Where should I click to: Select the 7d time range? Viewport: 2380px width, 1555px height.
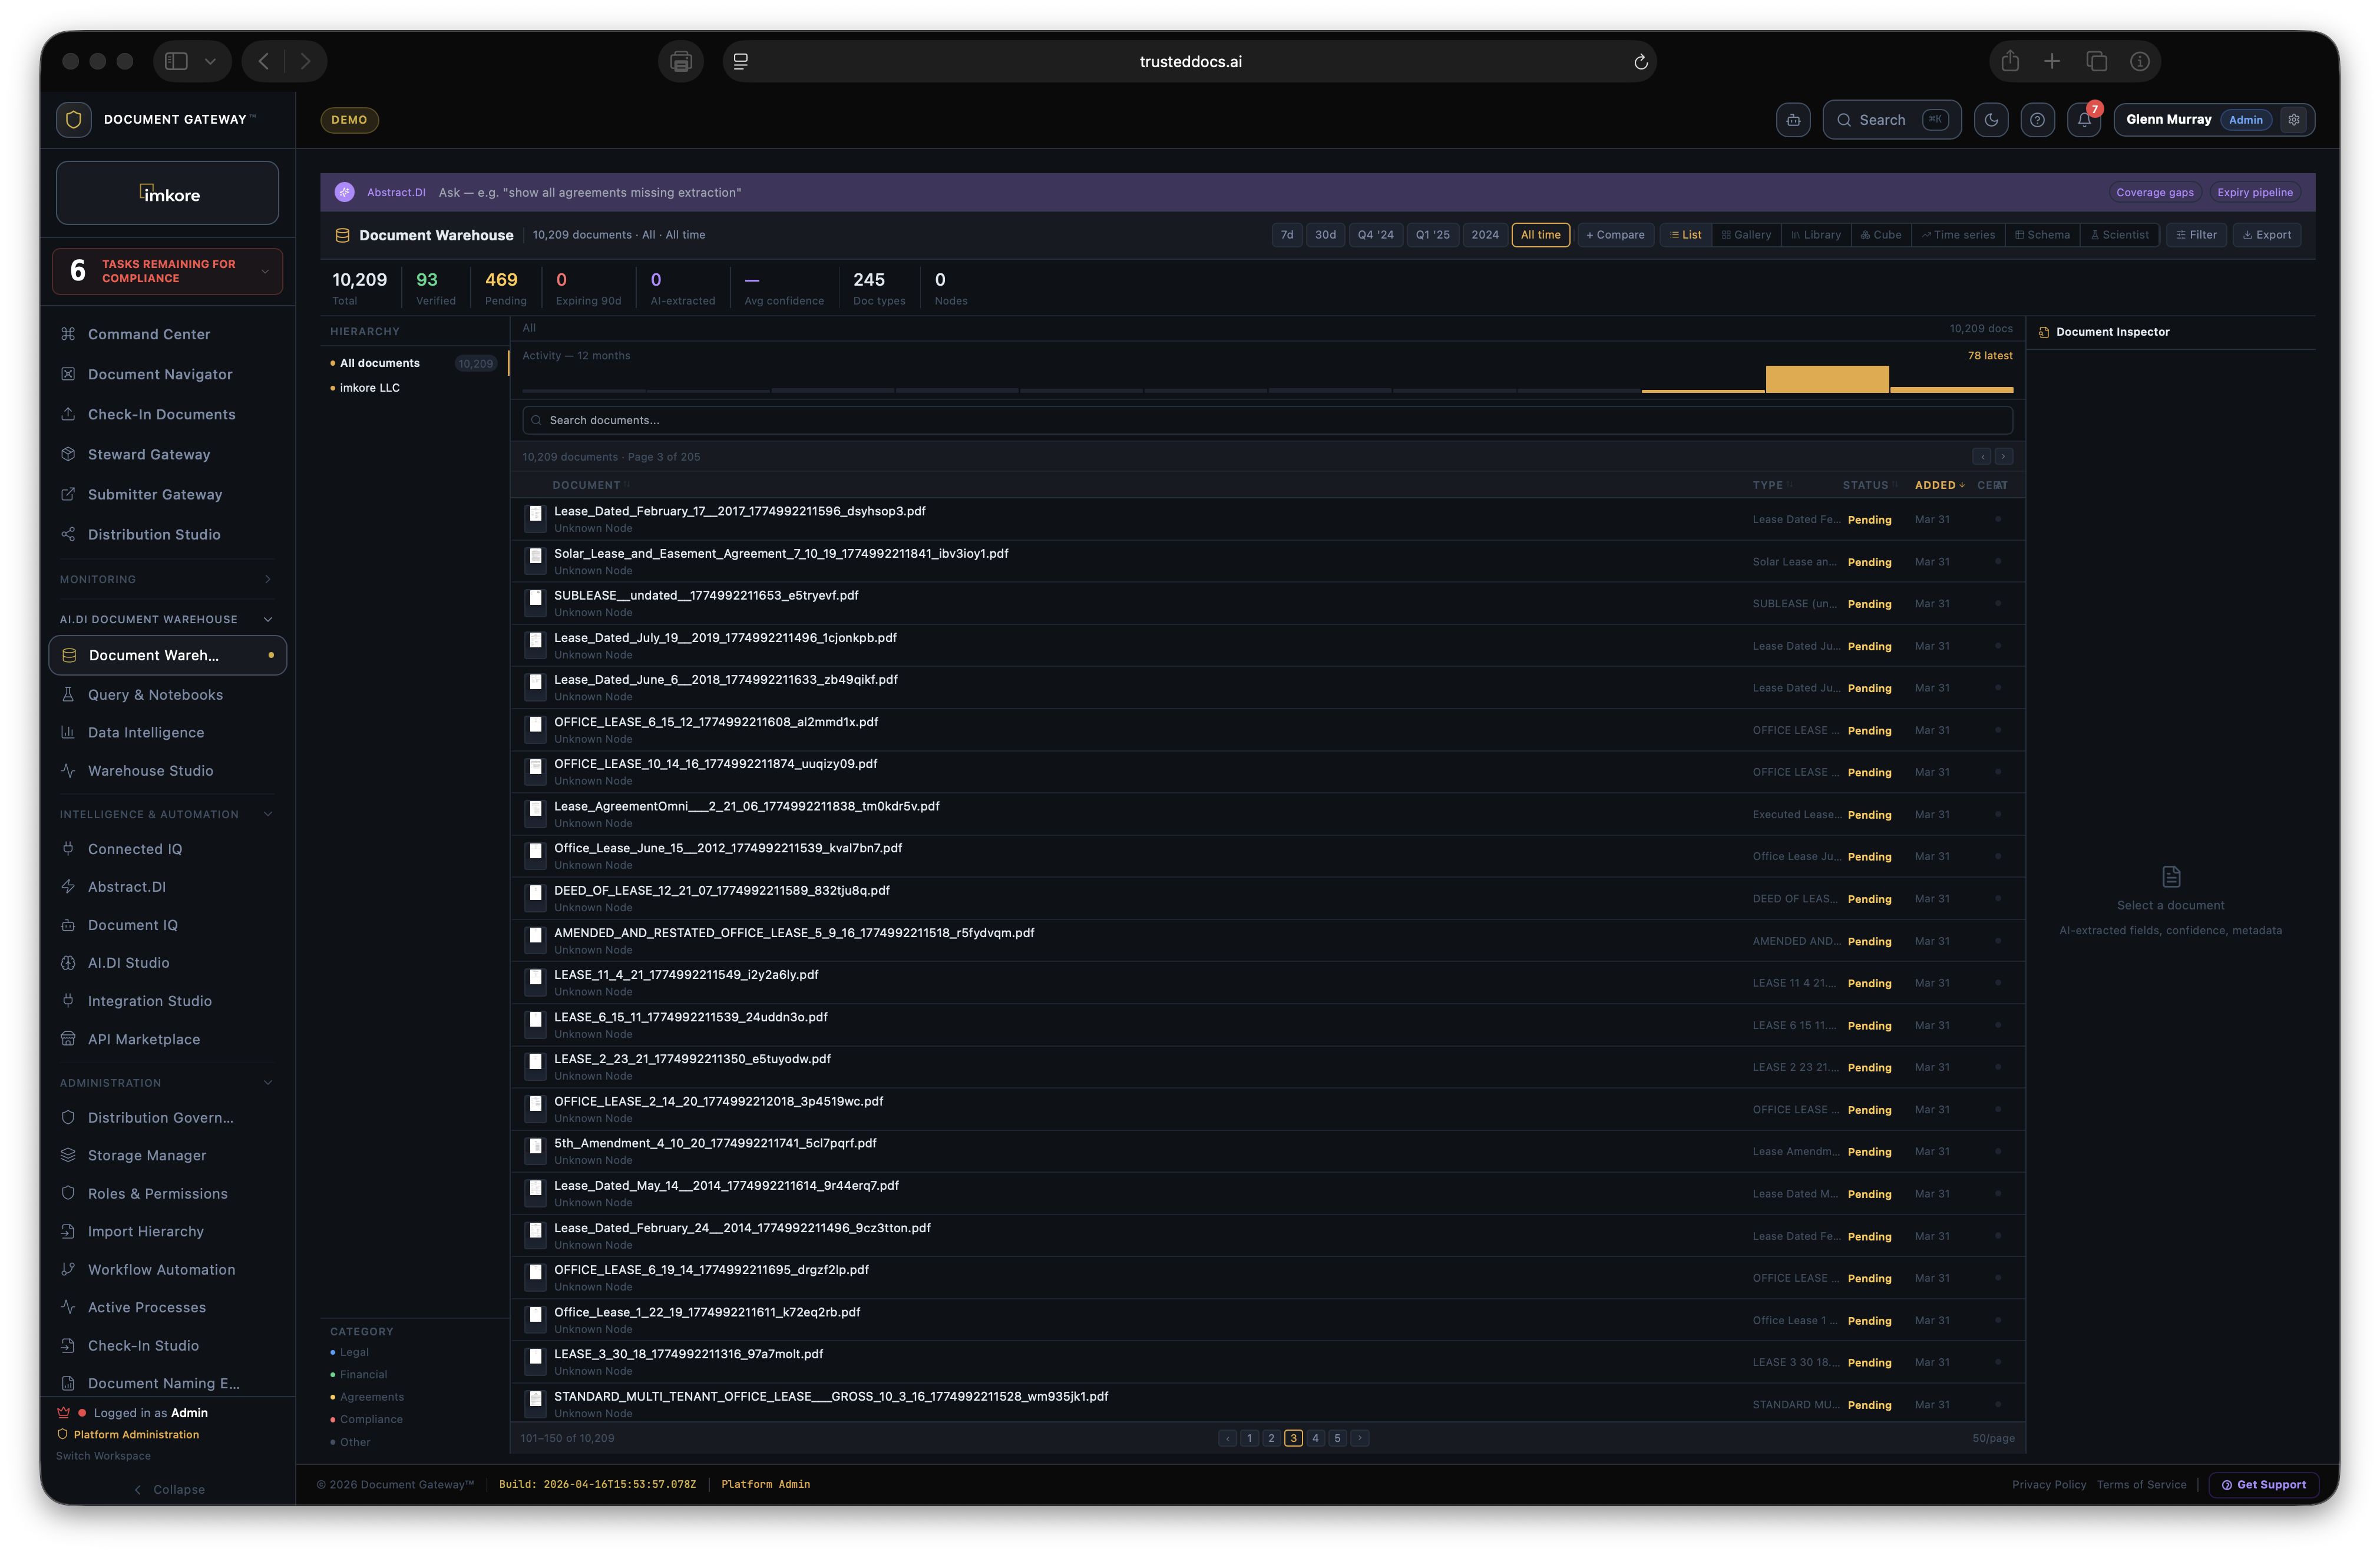coord(1287,235)
